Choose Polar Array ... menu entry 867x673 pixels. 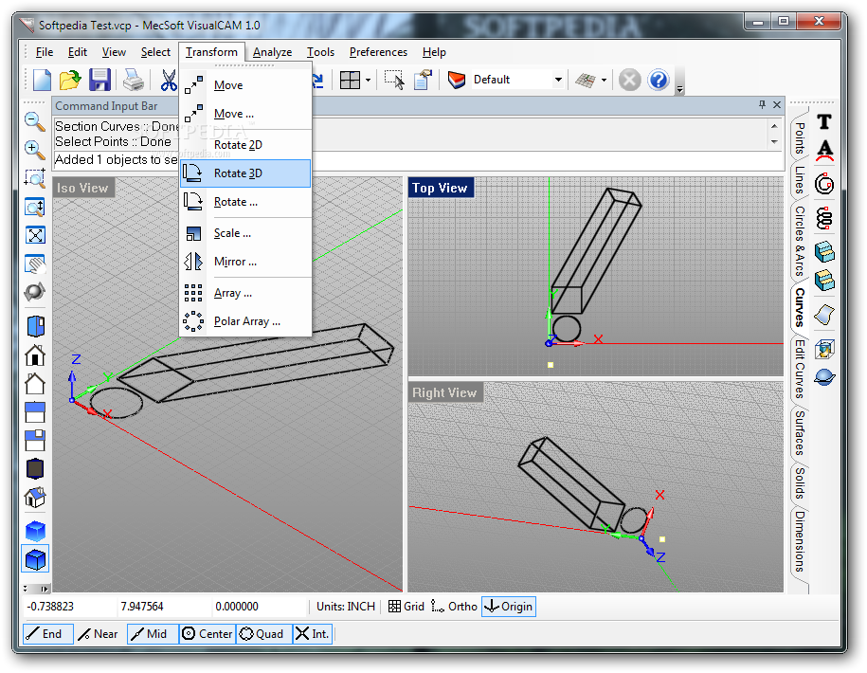pos(245,321)
